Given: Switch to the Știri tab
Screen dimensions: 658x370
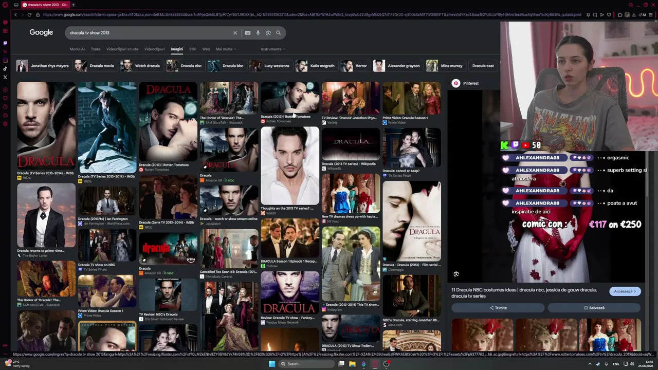Looking at the screenshot, I should click(x=193, y=49).
